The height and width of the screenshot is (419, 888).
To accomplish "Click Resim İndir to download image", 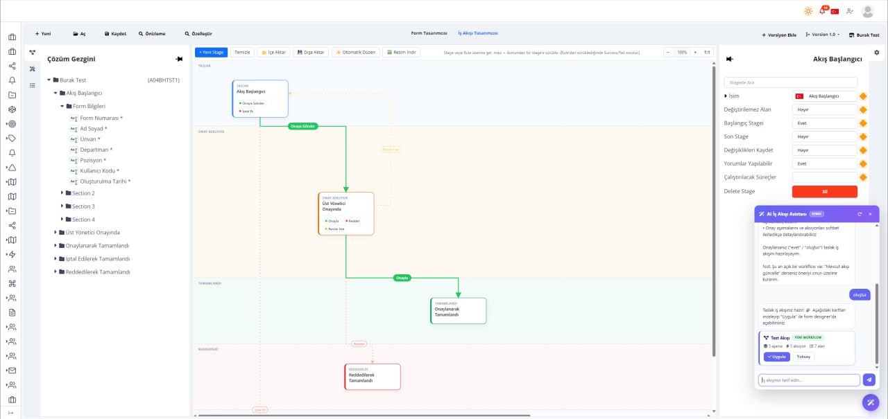I will (402, 53).
